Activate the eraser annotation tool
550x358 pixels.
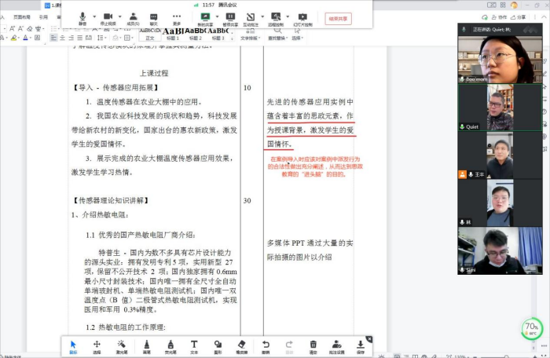pyautogui.click(x=242, y=345)
